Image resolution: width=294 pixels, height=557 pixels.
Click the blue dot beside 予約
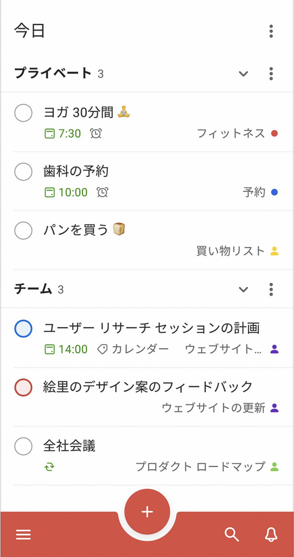click(274, 192)
